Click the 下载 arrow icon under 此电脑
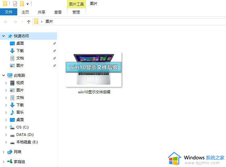 [12, 105]
